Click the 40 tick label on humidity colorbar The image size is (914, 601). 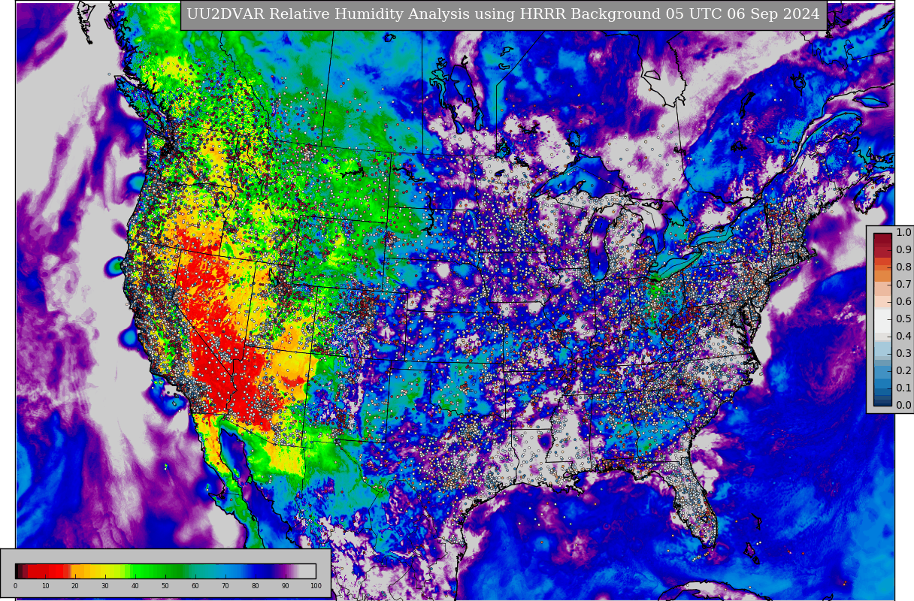pyautogui.click(x=135, y=586)
